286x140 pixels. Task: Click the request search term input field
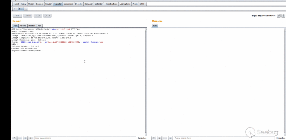tap(85, 138)
